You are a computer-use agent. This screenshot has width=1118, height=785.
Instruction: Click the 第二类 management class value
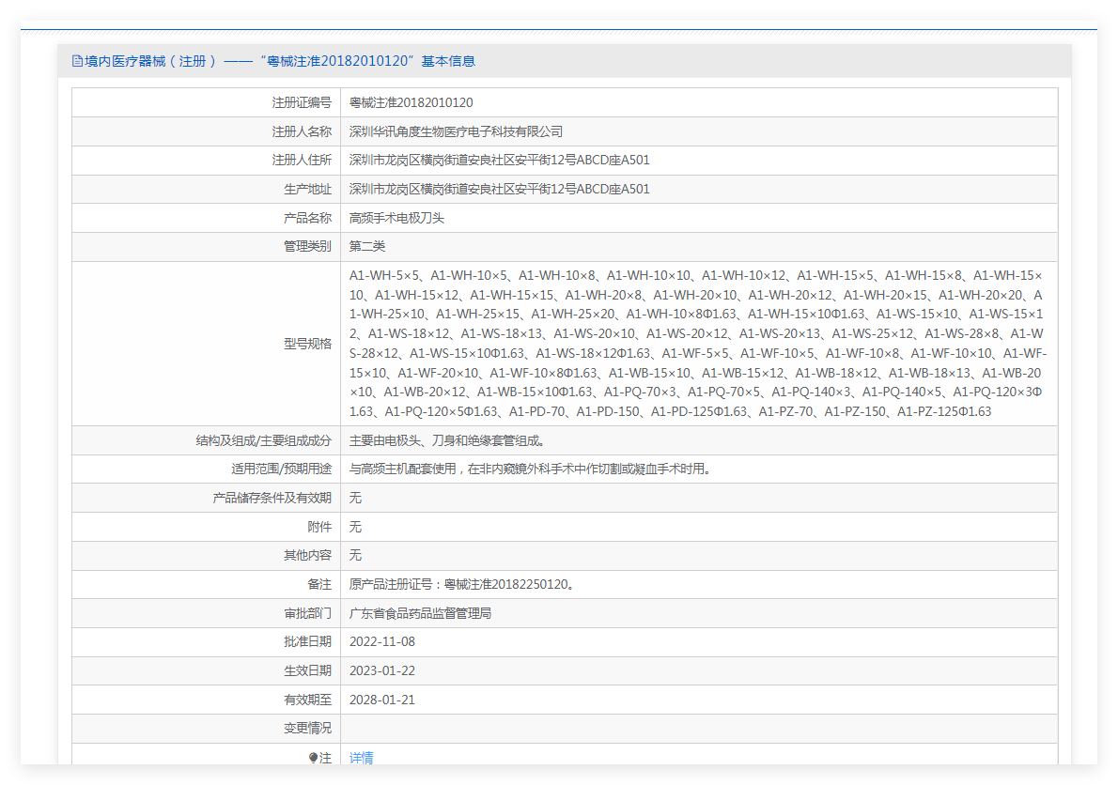[367, 246]
